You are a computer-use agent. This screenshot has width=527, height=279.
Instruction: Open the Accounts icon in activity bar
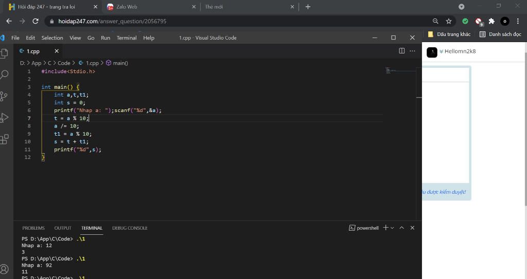tap(4, 269)
